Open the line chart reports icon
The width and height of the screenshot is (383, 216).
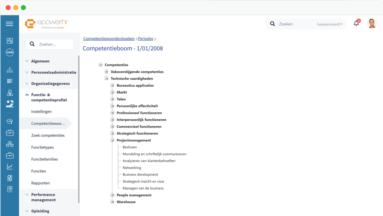(9, 167)
